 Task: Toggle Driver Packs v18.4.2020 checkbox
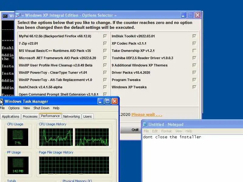(194, 72)
